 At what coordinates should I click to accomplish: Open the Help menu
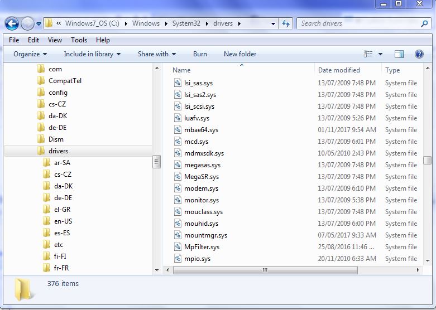click(x=103, y=40)
